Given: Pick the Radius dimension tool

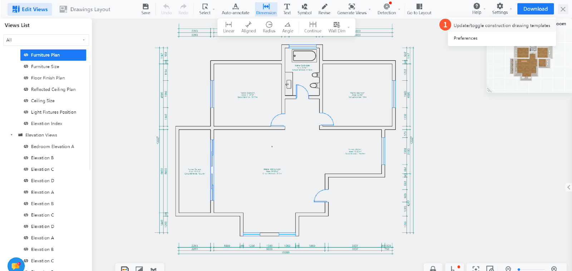Looking at the screenshot, I should coord(269,27).
